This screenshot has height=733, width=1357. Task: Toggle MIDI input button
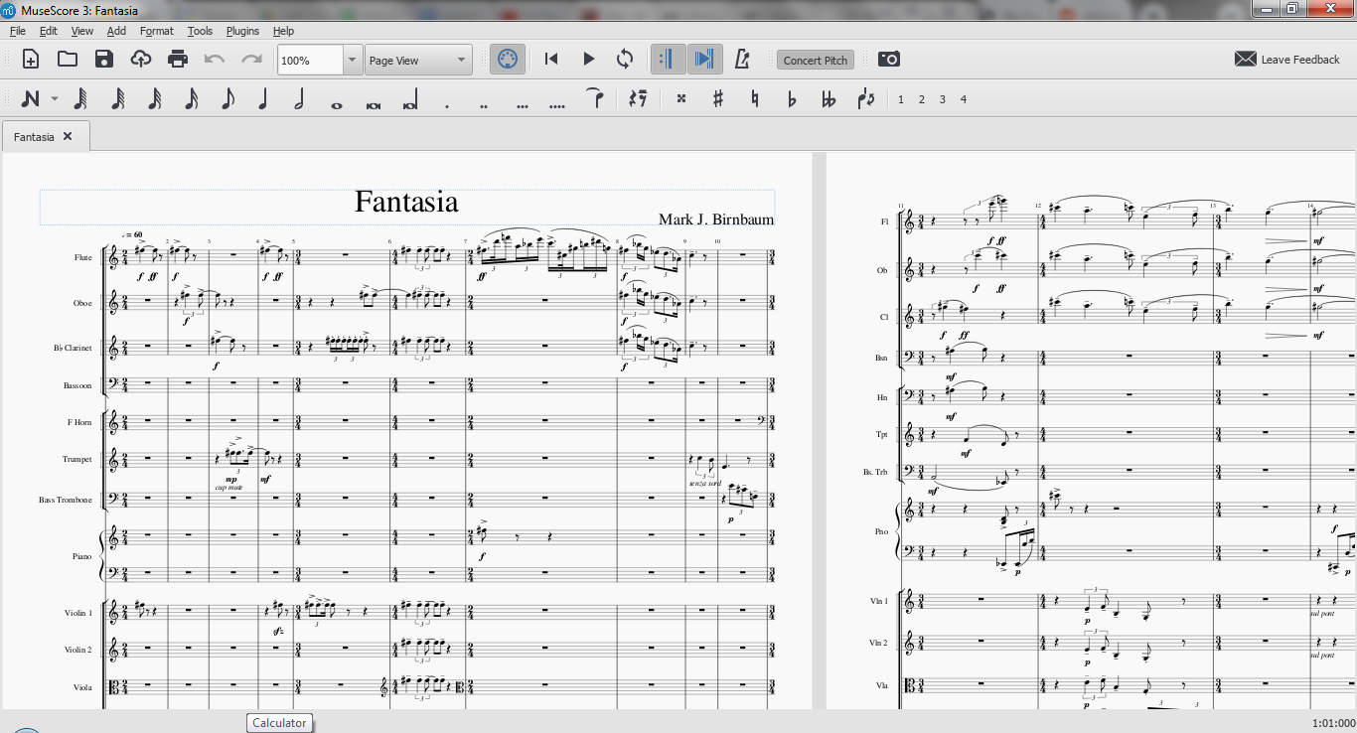click(507, 60)
